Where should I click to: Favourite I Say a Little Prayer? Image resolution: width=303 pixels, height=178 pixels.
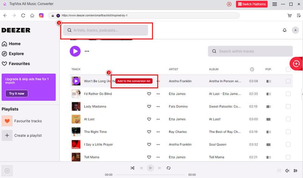pos(149,144)
